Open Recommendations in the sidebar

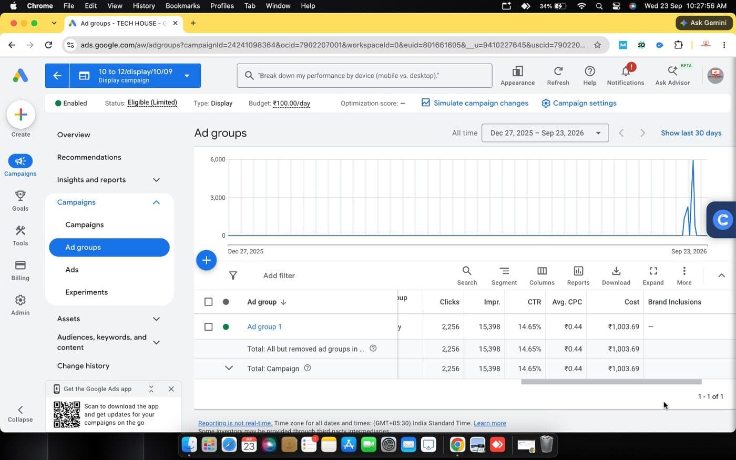click(89, 157)
